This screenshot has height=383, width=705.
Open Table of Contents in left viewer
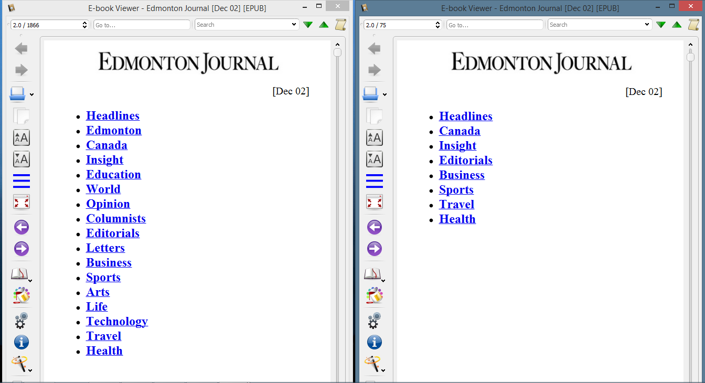(x=22, y=181)
